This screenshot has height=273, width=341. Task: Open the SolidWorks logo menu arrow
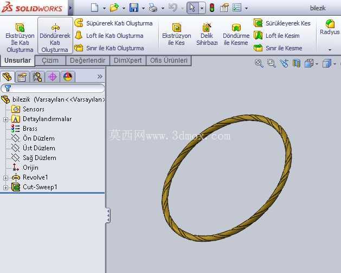point(70,8)
